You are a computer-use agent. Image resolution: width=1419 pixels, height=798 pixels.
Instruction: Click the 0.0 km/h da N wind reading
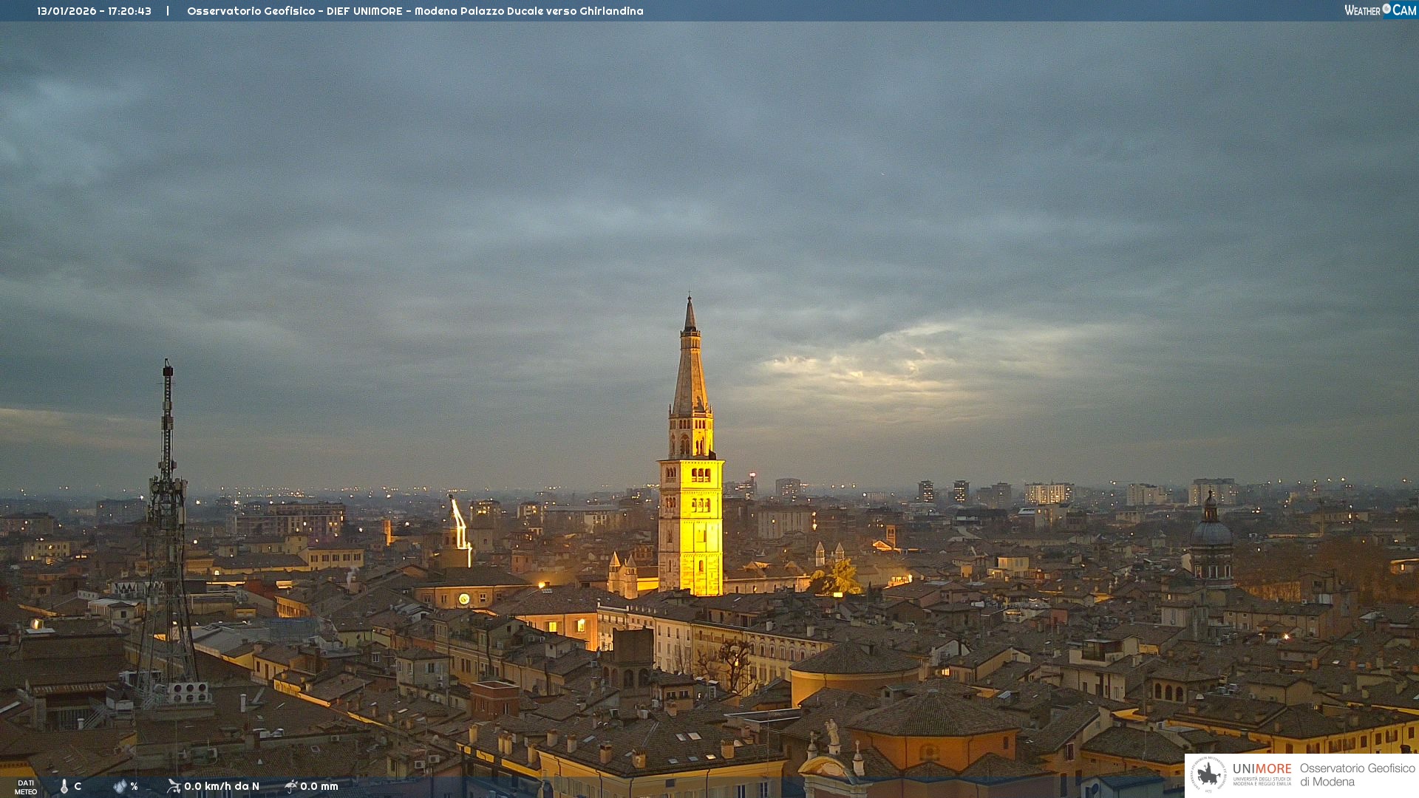coord(221,786)
